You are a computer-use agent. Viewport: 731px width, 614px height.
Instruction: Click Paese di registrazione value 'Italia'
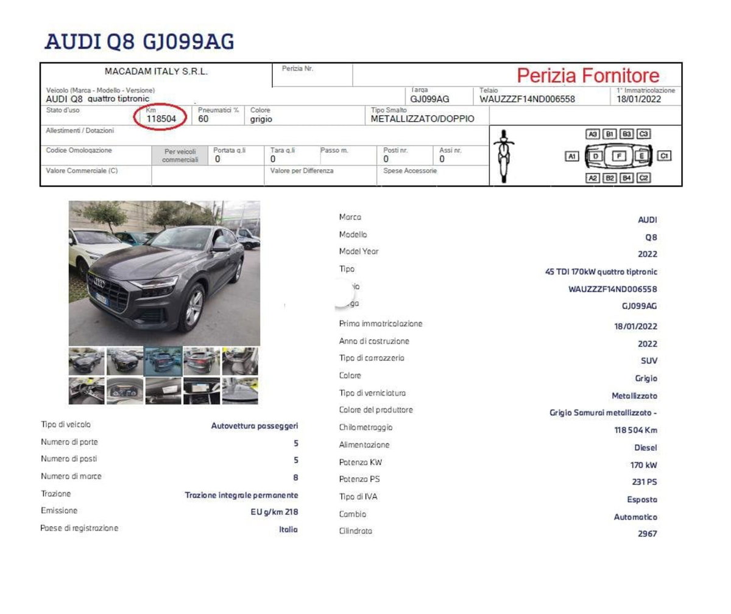click(289, 530)
